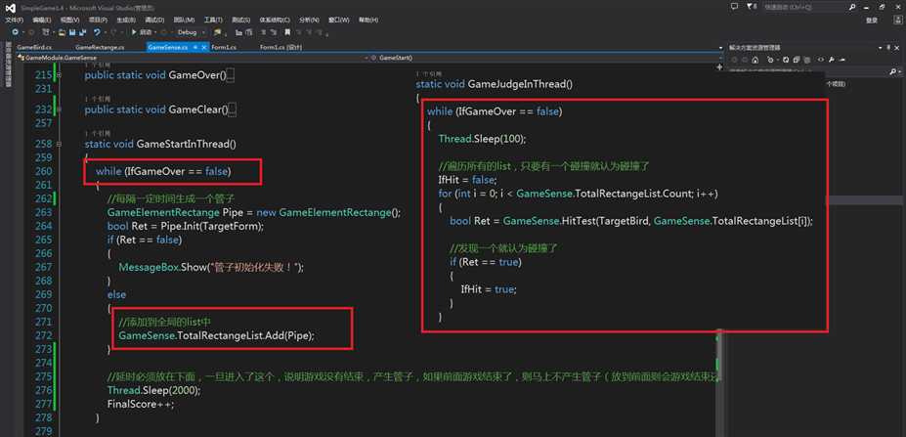Open the GameStart() member dropdown
The image size is (906, 437).
(x=546, y=58)
